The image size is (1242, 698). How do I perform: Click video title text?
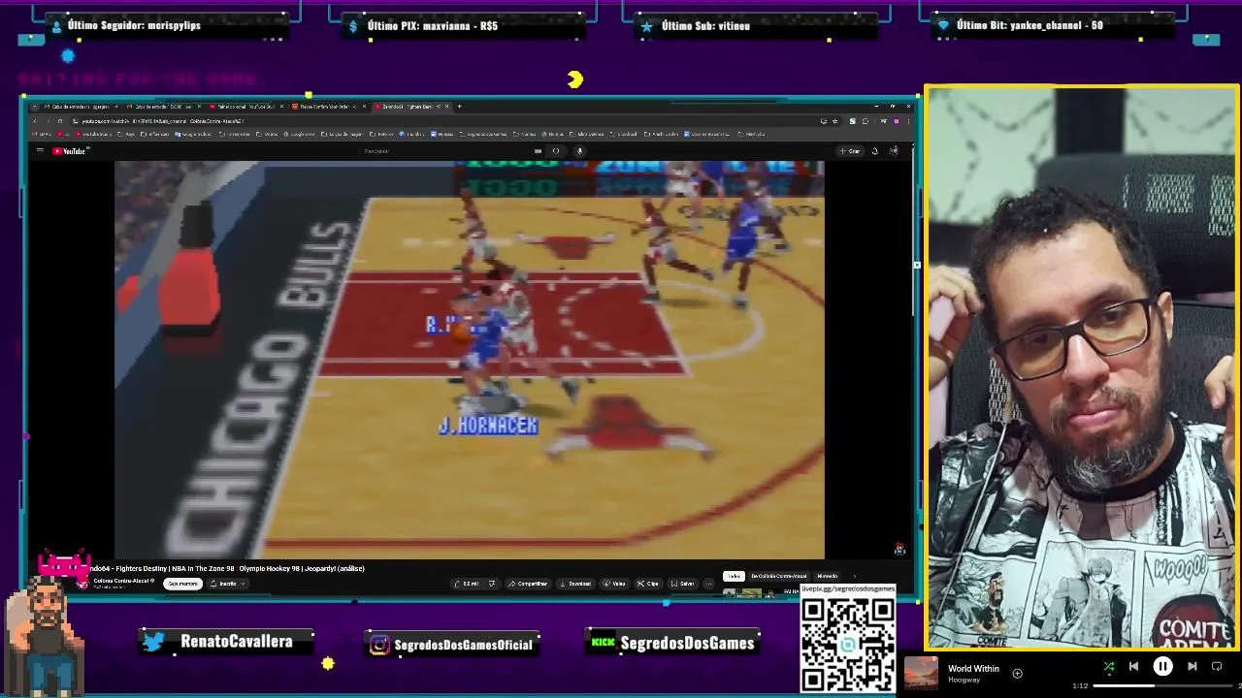pyautogui.click(x=227, y=569)
